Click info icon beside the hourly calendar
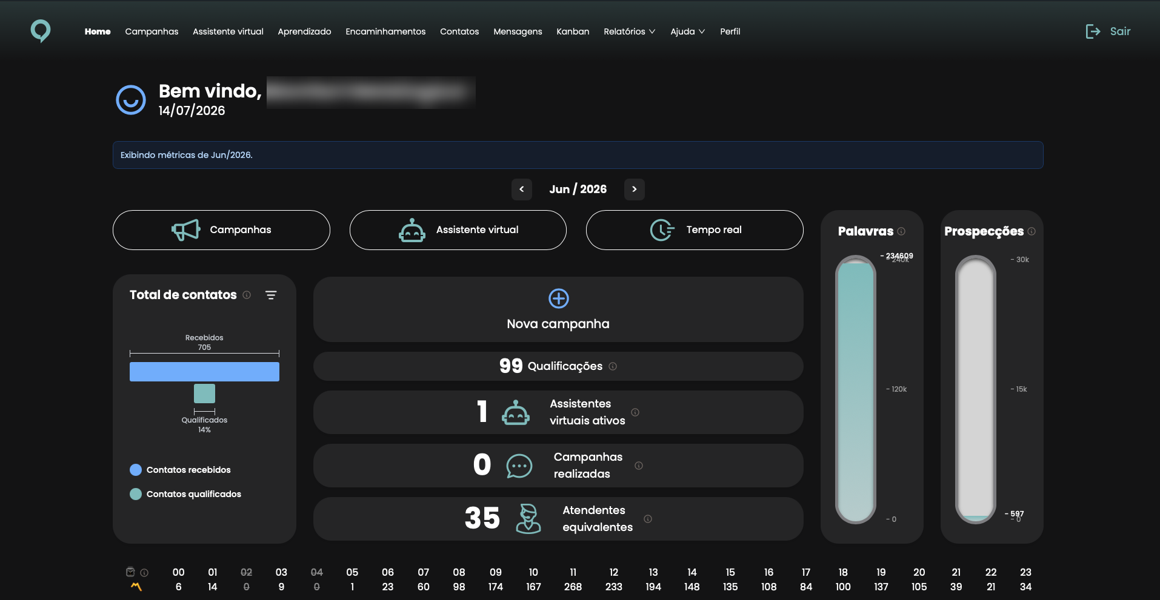The height and width of the screenshot is (600, 1160). 144,573
